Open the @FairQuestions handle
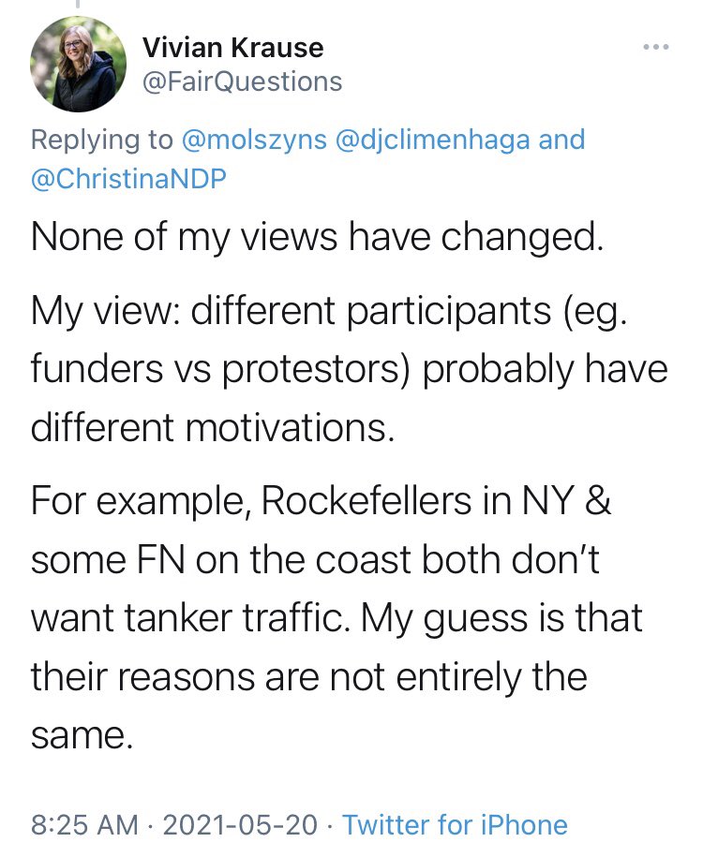 243,82
